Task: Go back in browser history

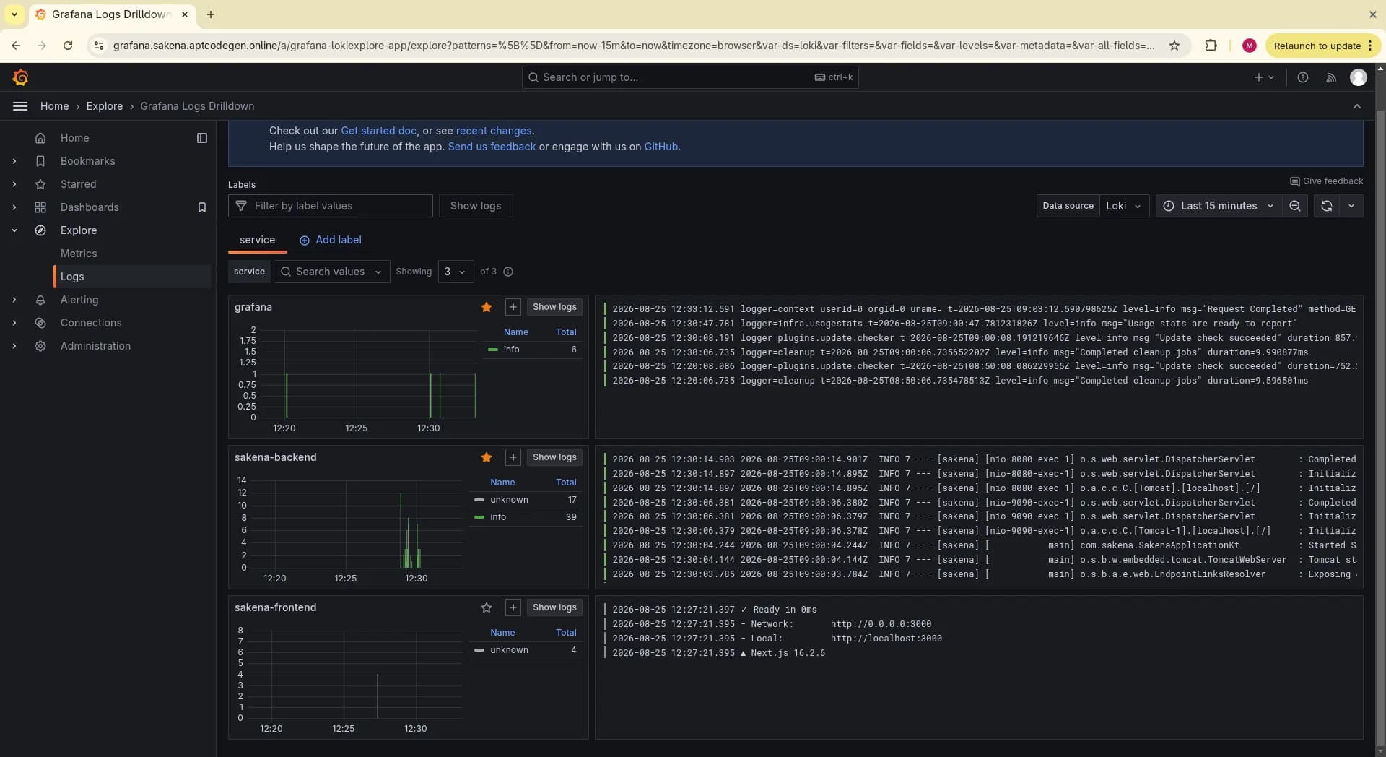Action: pyautogui.click(x=16, y=46)
